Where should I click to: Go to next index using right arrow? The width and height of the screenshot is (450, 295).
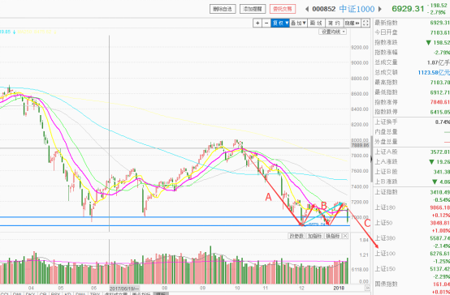380,9
